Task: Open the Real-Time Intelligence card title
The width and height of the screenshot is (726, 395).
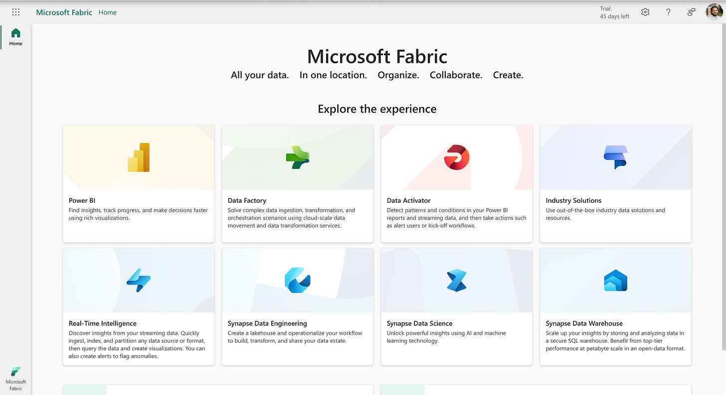Action: 103,323
